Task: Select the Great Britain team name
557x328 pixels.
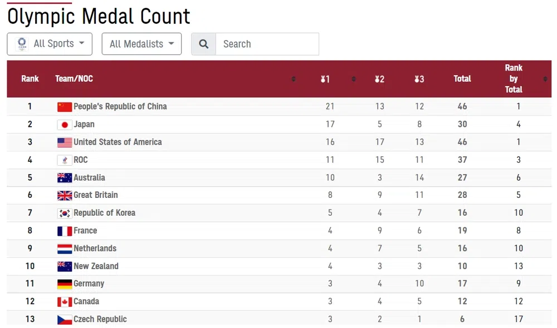Action: tap(96, 195)
